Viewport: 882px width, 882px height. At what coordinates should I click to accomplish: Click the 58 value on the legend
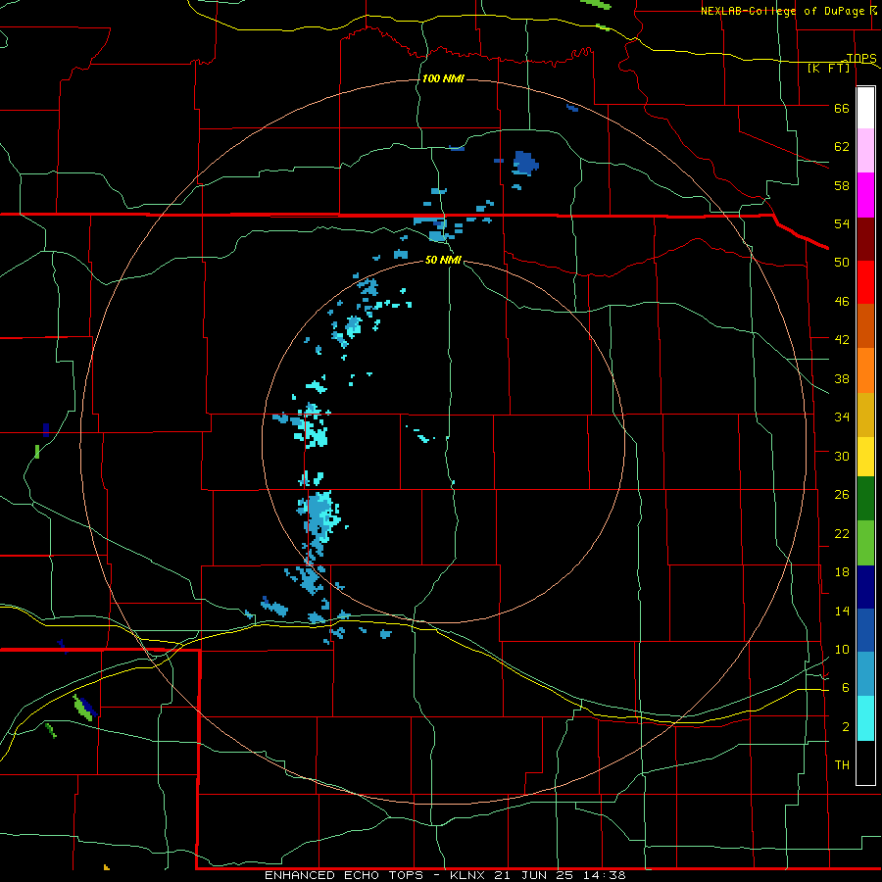pyautogui.click(x=842, y=185)
